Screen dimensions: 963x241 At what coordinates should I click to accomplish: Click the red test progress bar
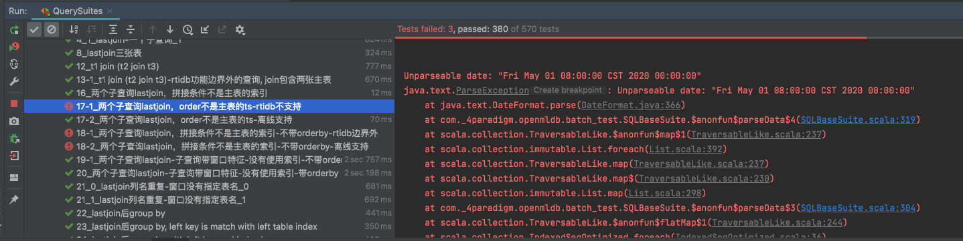(x=630, y=37)
